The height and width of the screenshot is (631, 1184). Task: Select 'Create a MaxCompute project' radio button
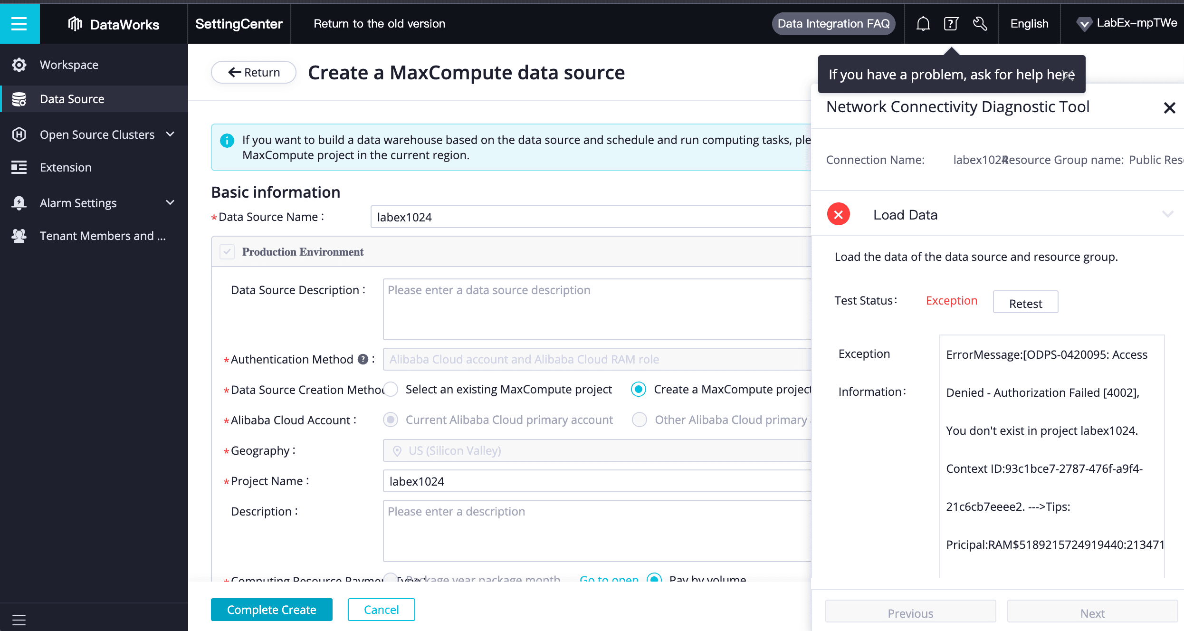point(639,390)
